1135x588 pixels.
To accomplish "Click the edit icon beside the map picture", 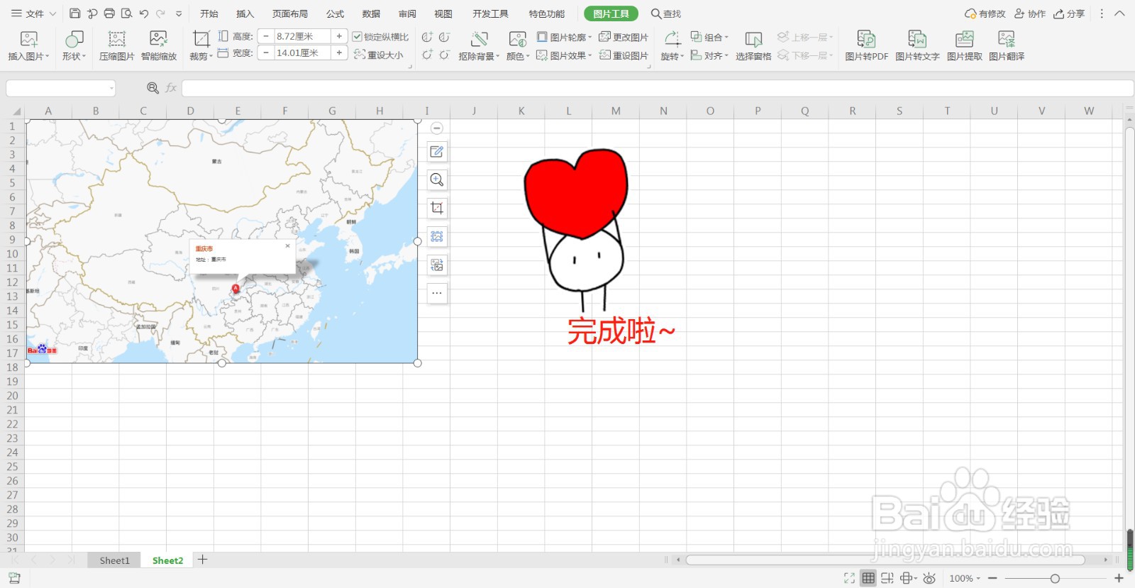I will point(437,152).
